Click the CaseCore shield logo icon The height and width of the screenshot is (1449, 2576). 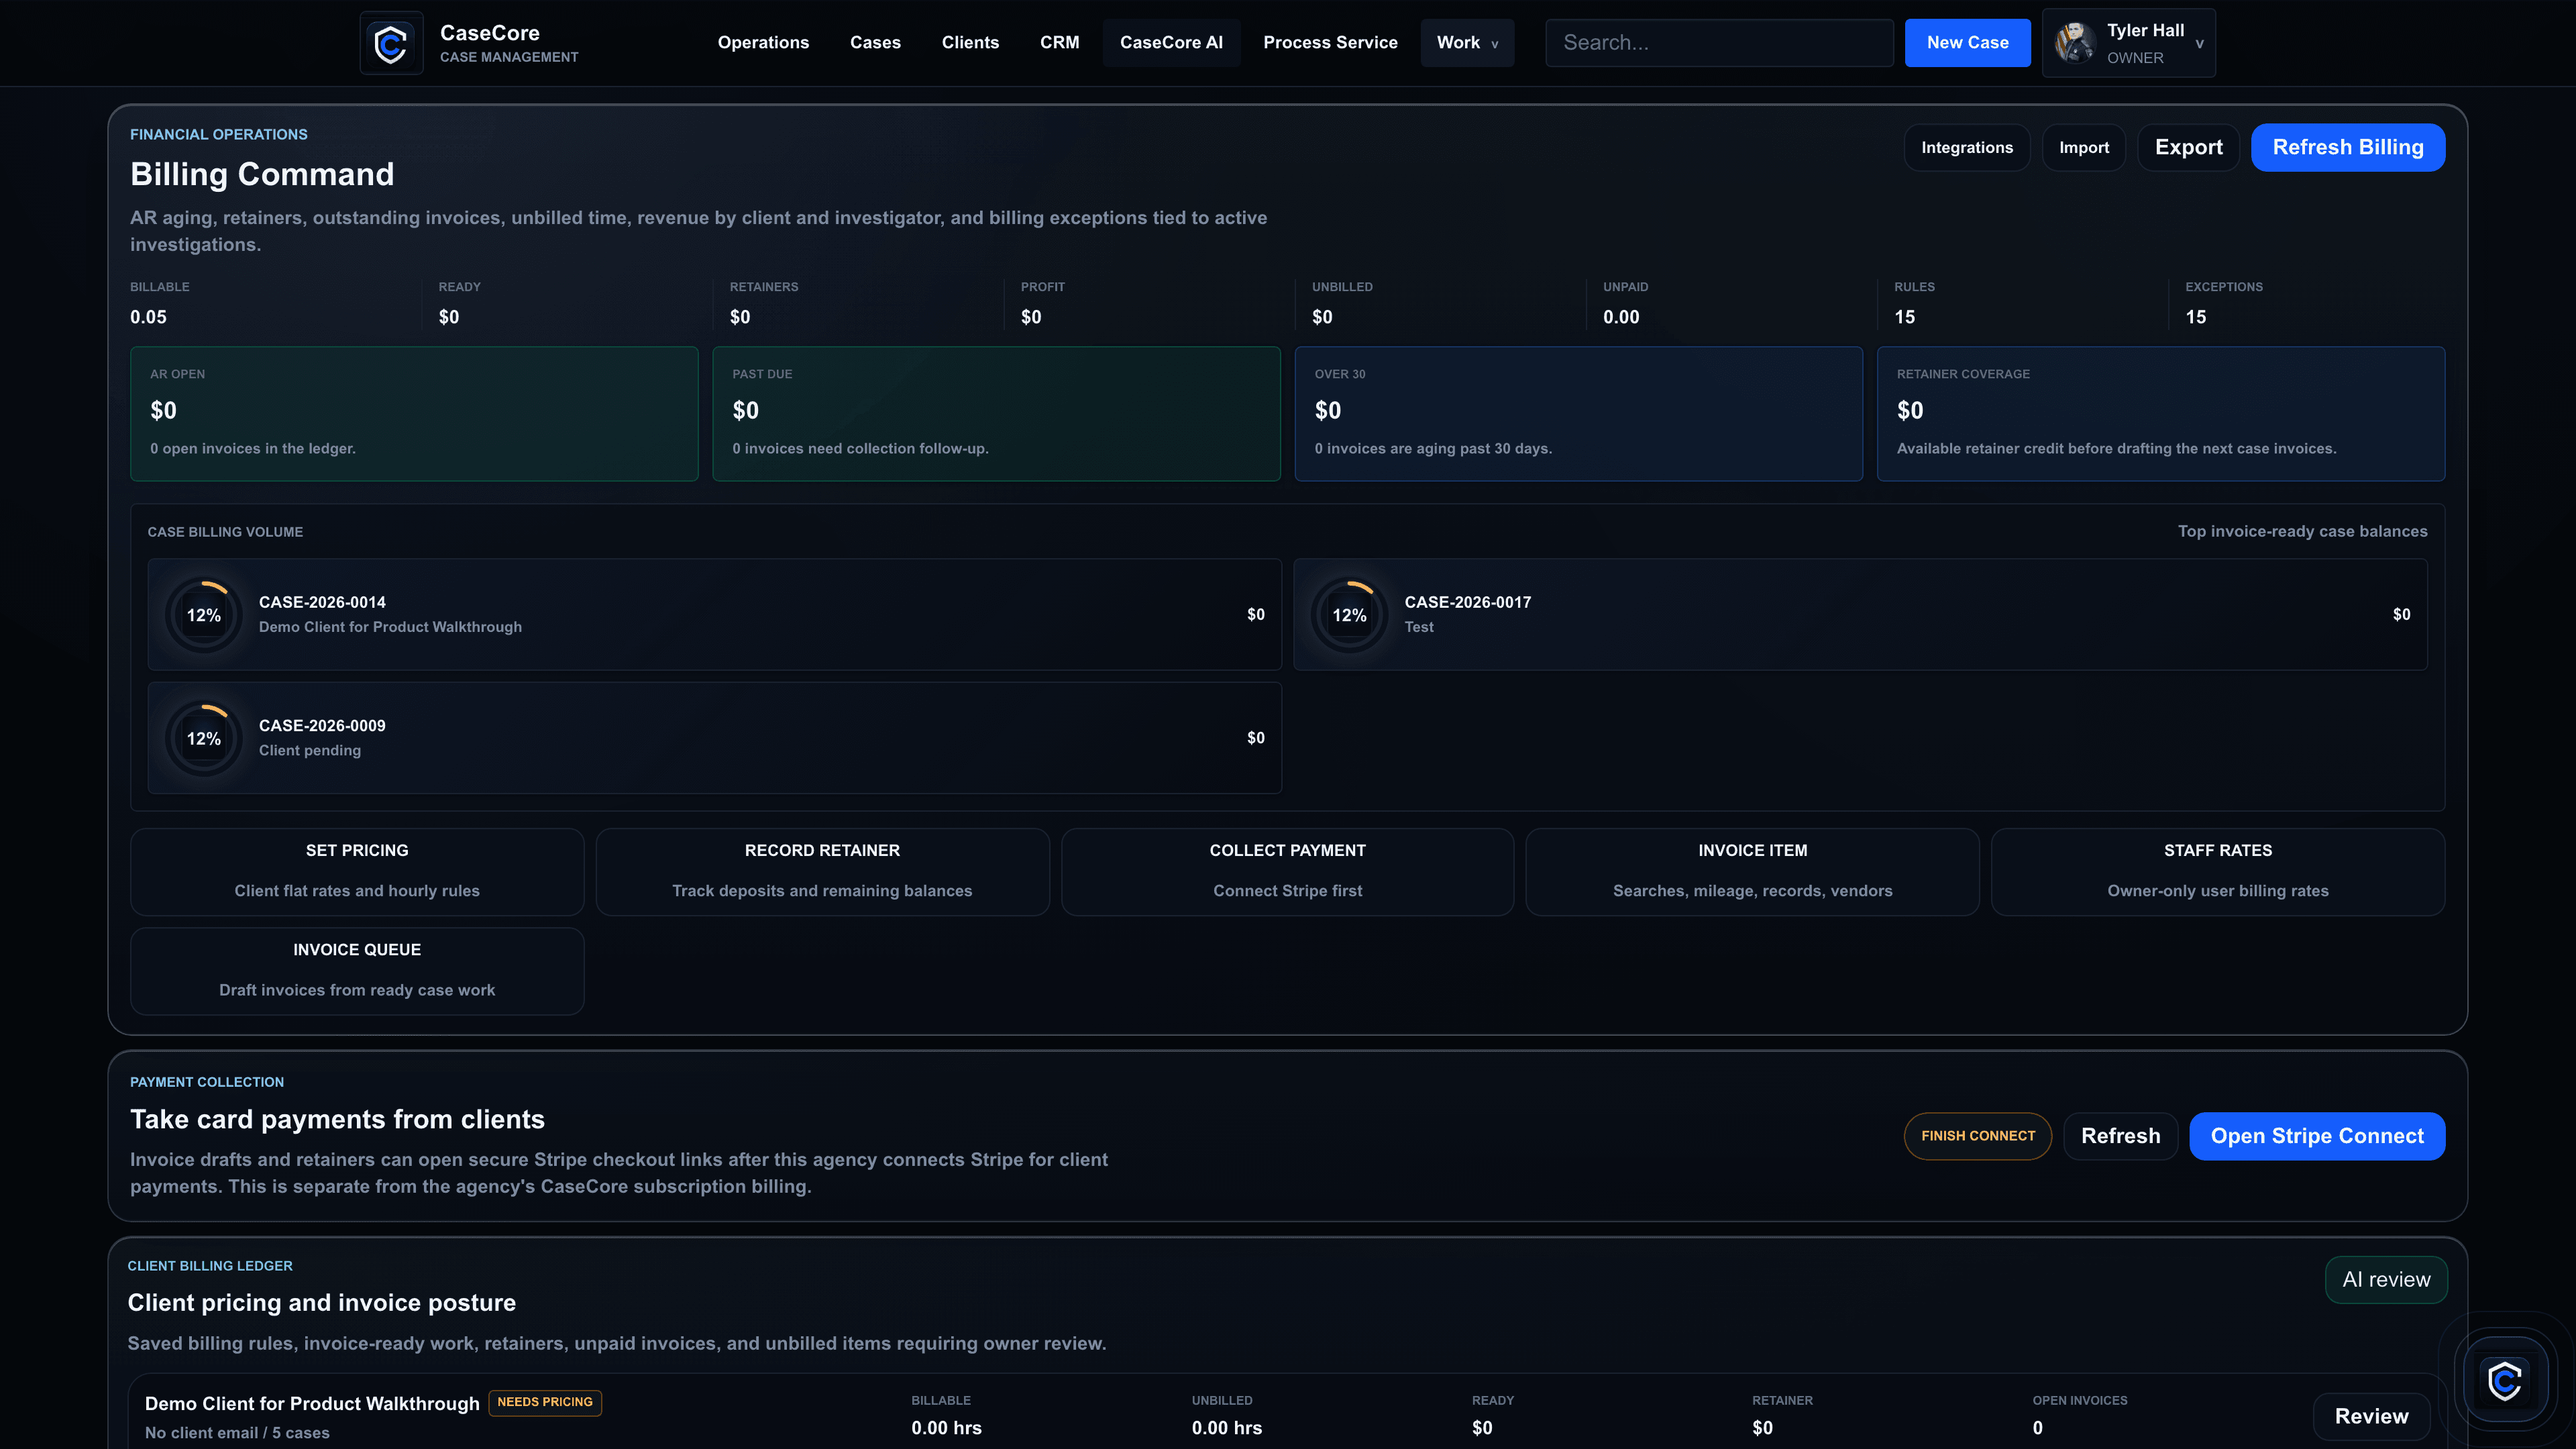[391, 43]
